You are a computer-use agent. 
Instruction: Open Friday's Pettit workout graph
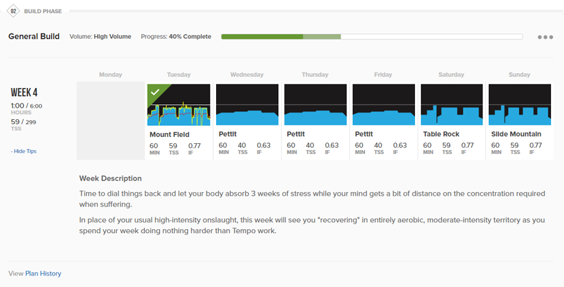[384, 105]
